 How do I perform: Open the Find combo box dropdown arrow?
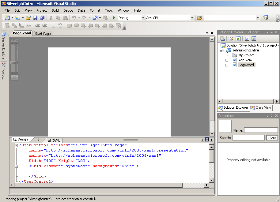pyautogui.click(x=258, y=18)
